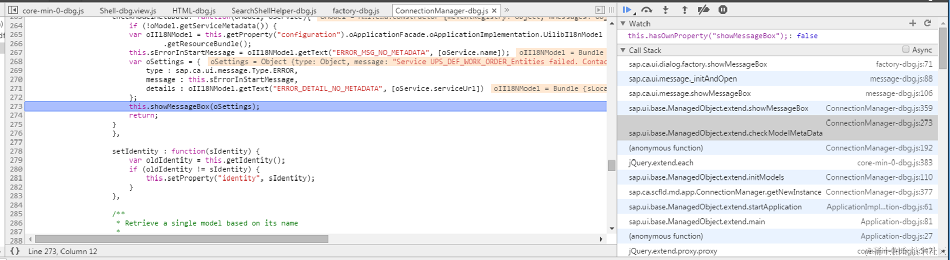Viewport: 950px width, 260px height.
Task: Click the horizontal scroll left arrow
Action: 31,239
